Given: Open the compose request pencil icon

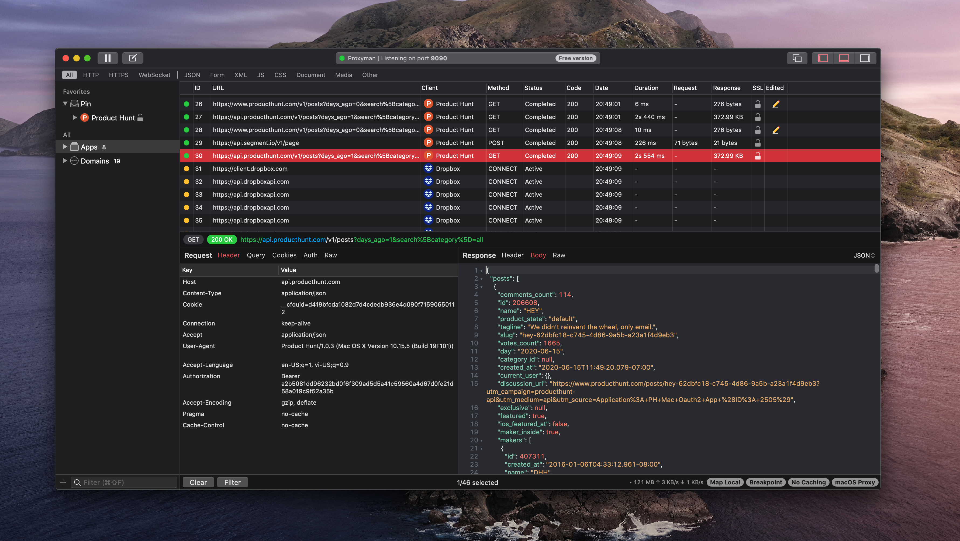Looking at the screenshot, I should (133, 58).
